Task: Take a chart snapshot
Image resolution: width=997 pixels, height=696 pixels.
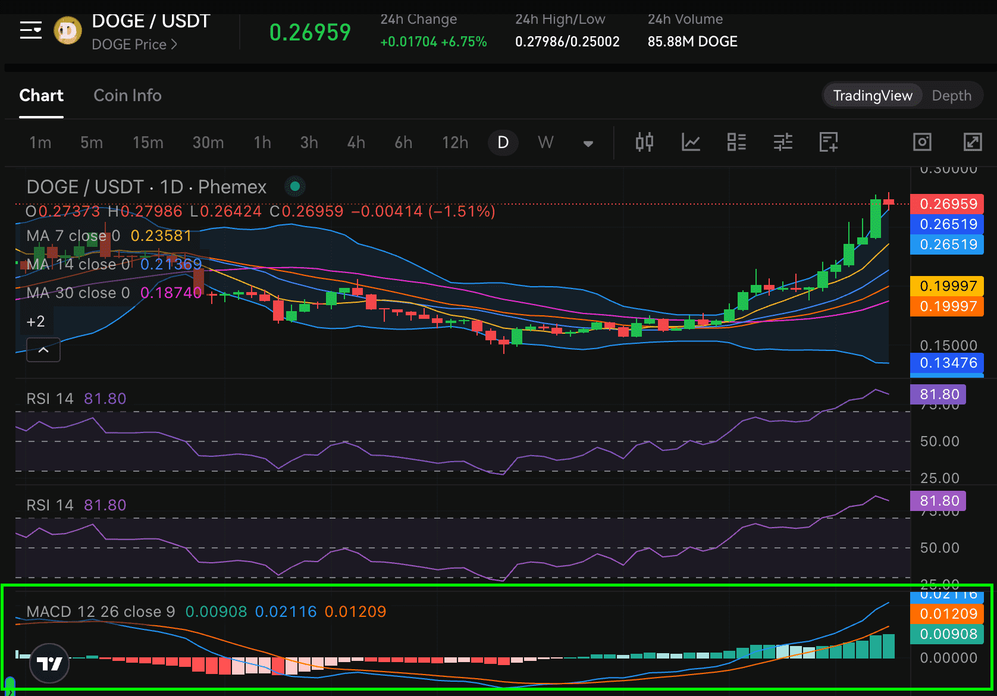Action: [x=922, y=142]
